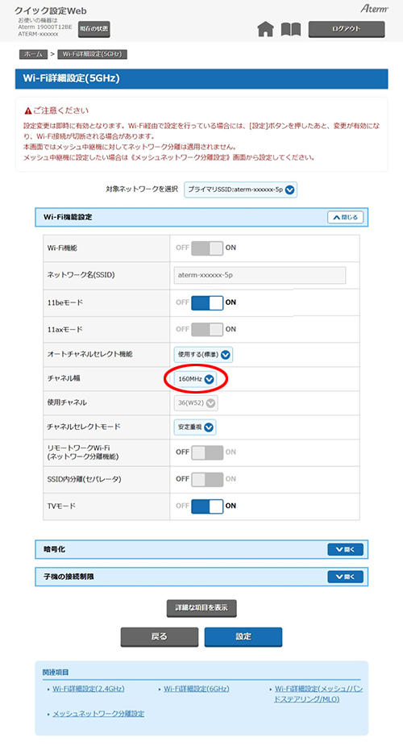Toggle リモートワークWi-Fi switch
Image resolution: width=403 pixels, height=746 pixels.
207,452
